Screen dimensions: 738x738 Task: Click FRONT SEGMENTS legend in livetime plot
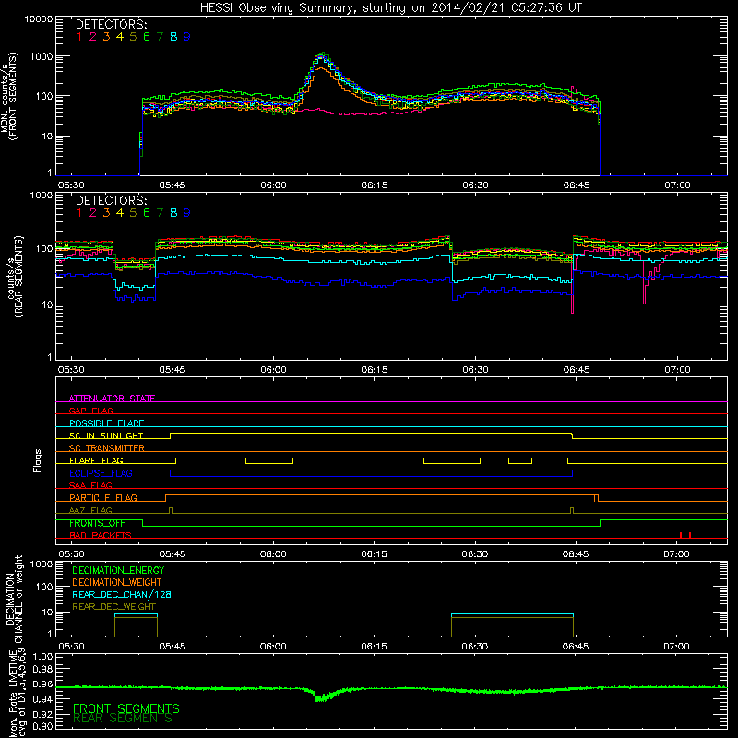coord(126,708)
